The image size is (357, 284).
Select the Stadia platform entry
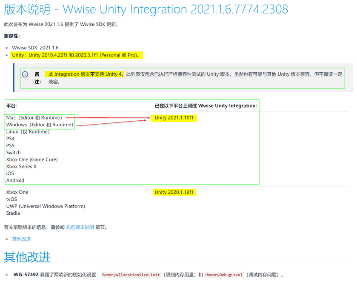click(13, 213)
